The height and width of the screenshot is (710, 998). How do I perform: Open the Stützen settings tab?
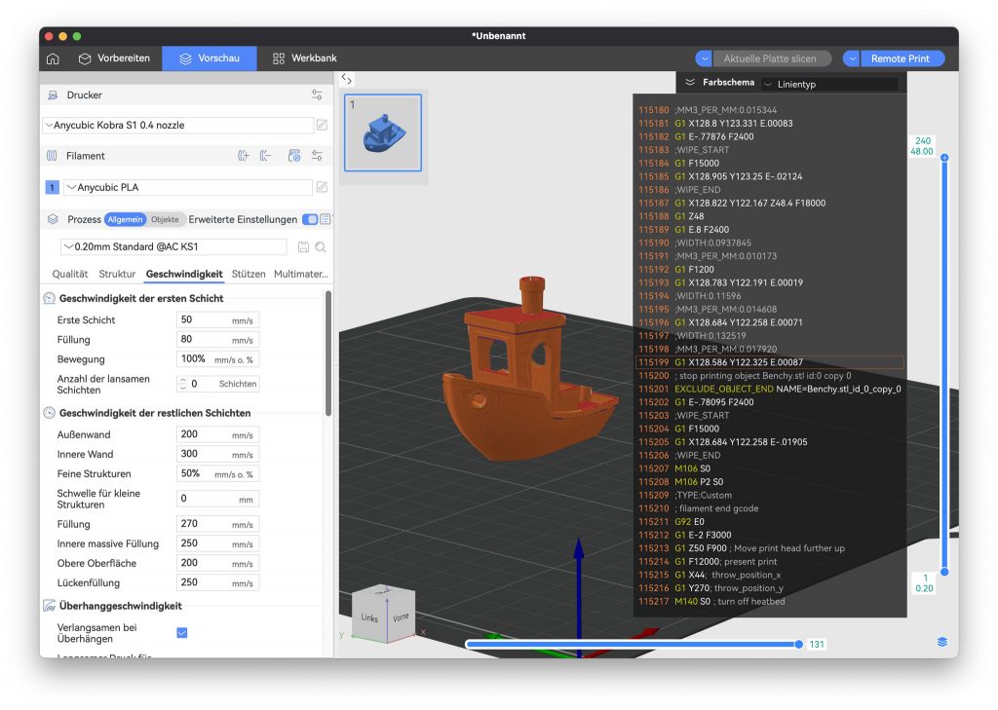(x=249, y=275)
